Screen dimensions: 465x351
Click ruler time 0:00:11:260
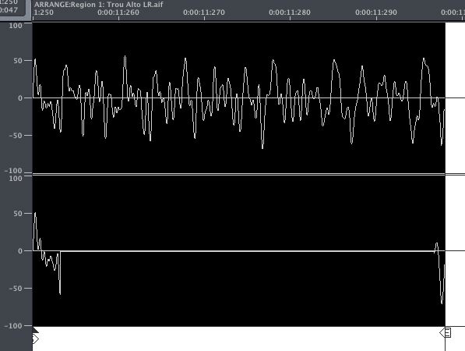(118, 12)
